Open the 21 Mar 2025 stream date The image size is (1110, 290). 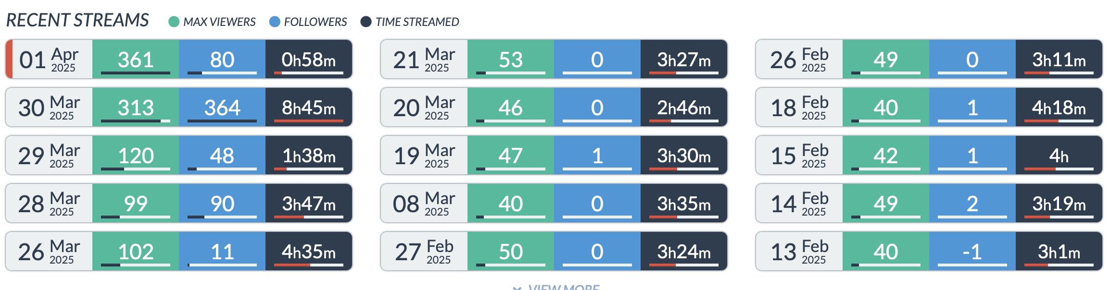tap(424, 59)
